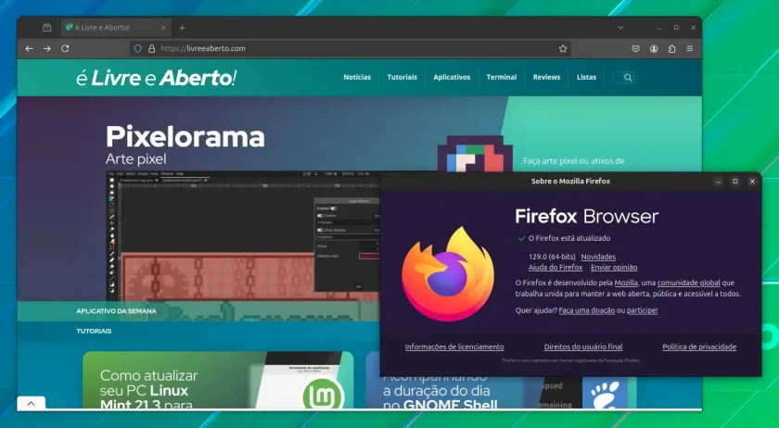The height and width of the screenshot is (428, 779).
Task: Open the Terminal menu item
Action: 502,78
